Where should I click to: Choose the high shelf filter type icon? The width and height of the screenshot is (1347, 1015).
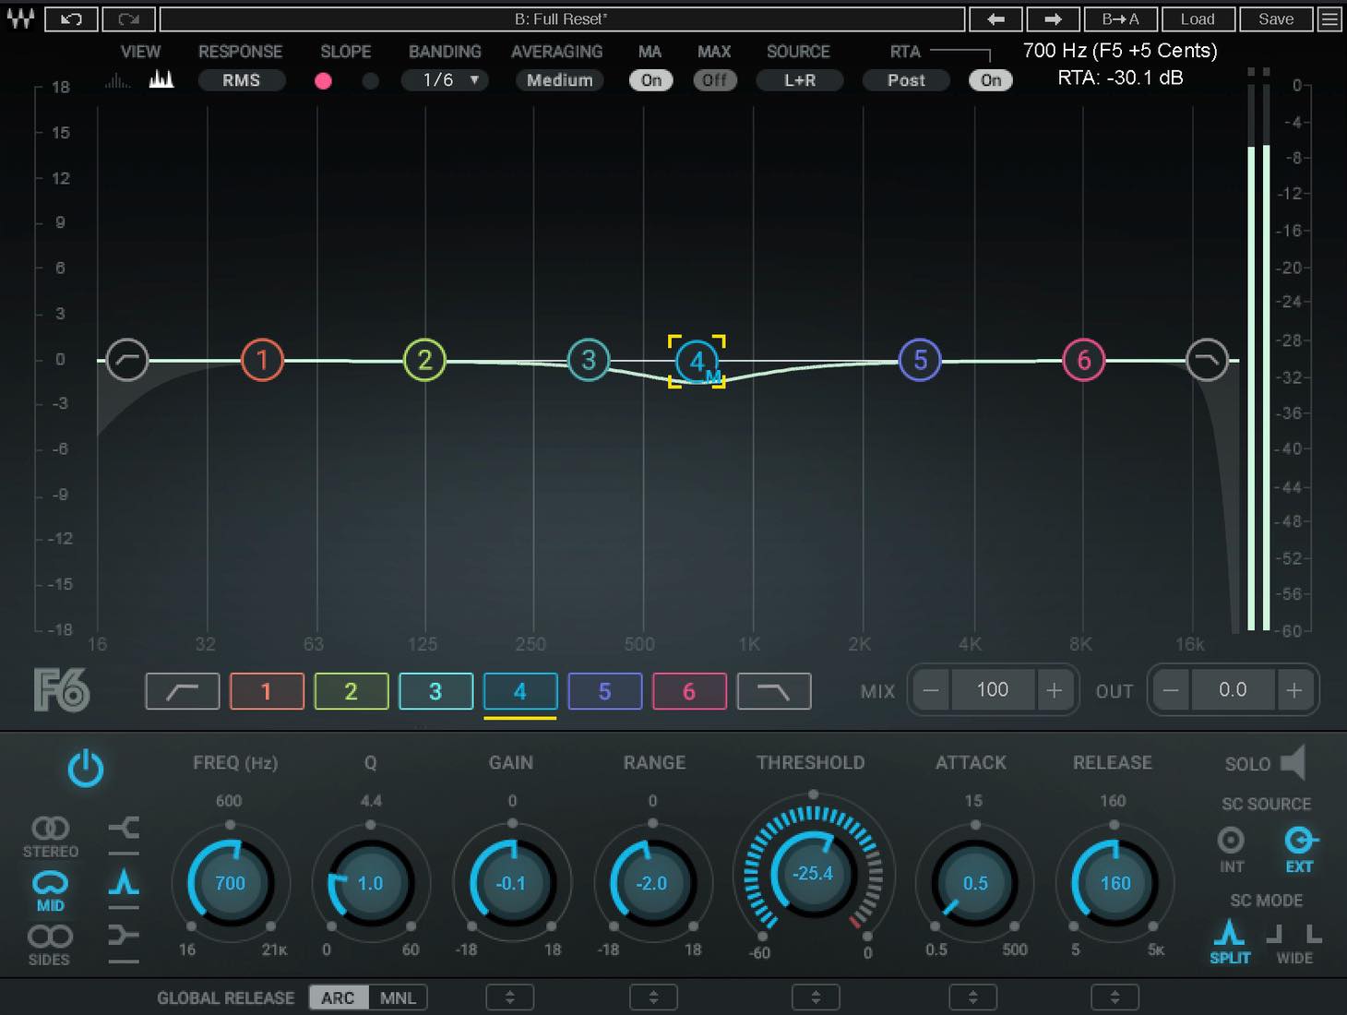click(x=124, y=829)
